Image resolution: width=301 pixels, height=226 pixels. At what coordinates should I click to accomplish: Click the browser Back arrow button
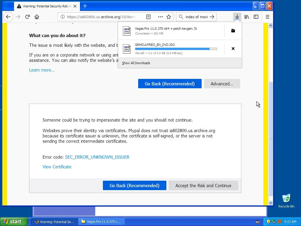(8, 17)
